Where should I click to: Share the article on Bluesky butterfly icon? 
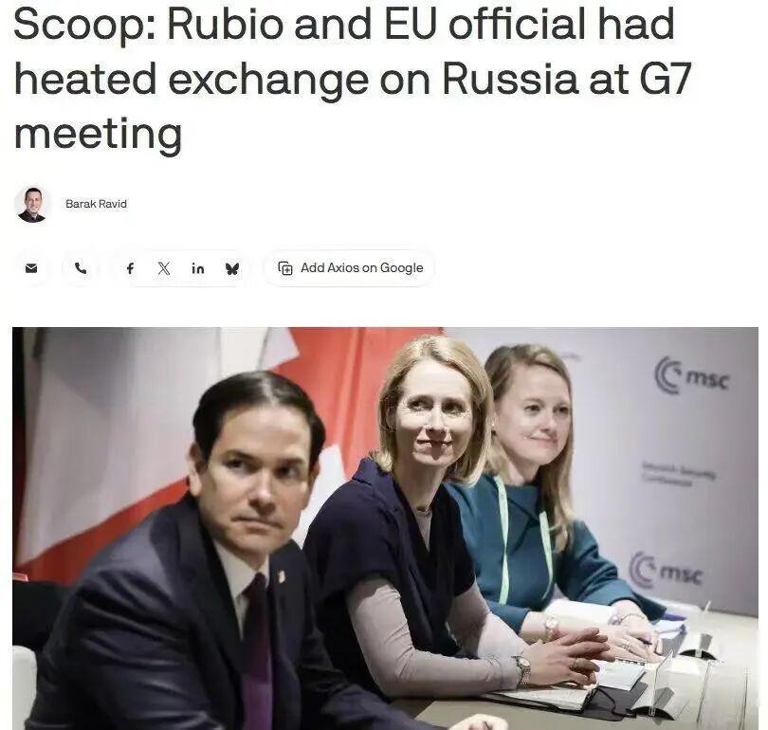pos(232,268)
